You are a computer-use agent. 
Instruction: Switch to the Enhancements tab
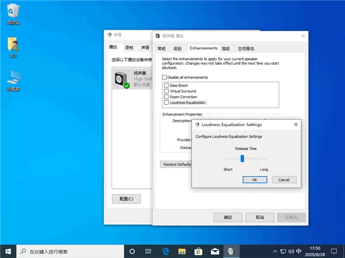coord(204,48)
